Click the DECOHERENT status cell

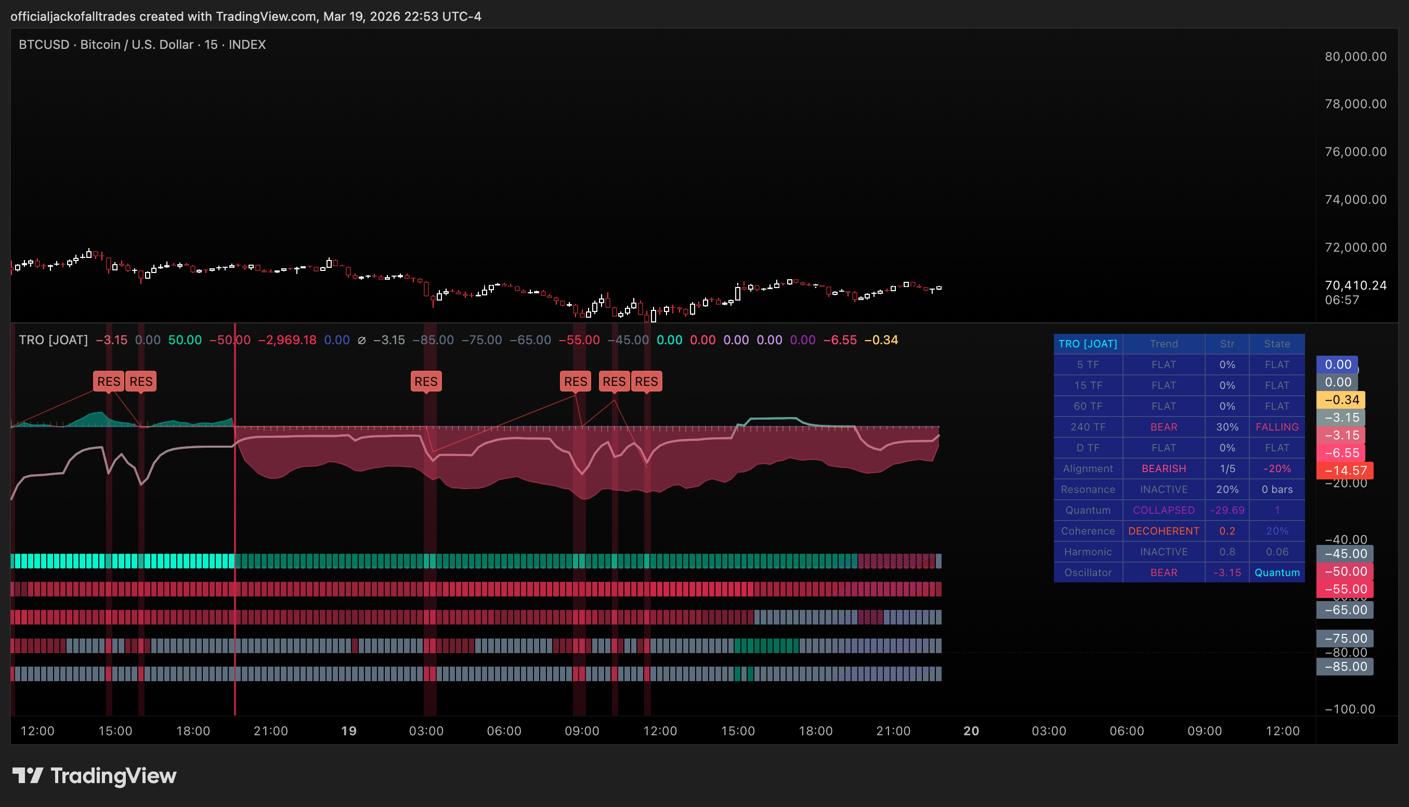pos(1164,531)
